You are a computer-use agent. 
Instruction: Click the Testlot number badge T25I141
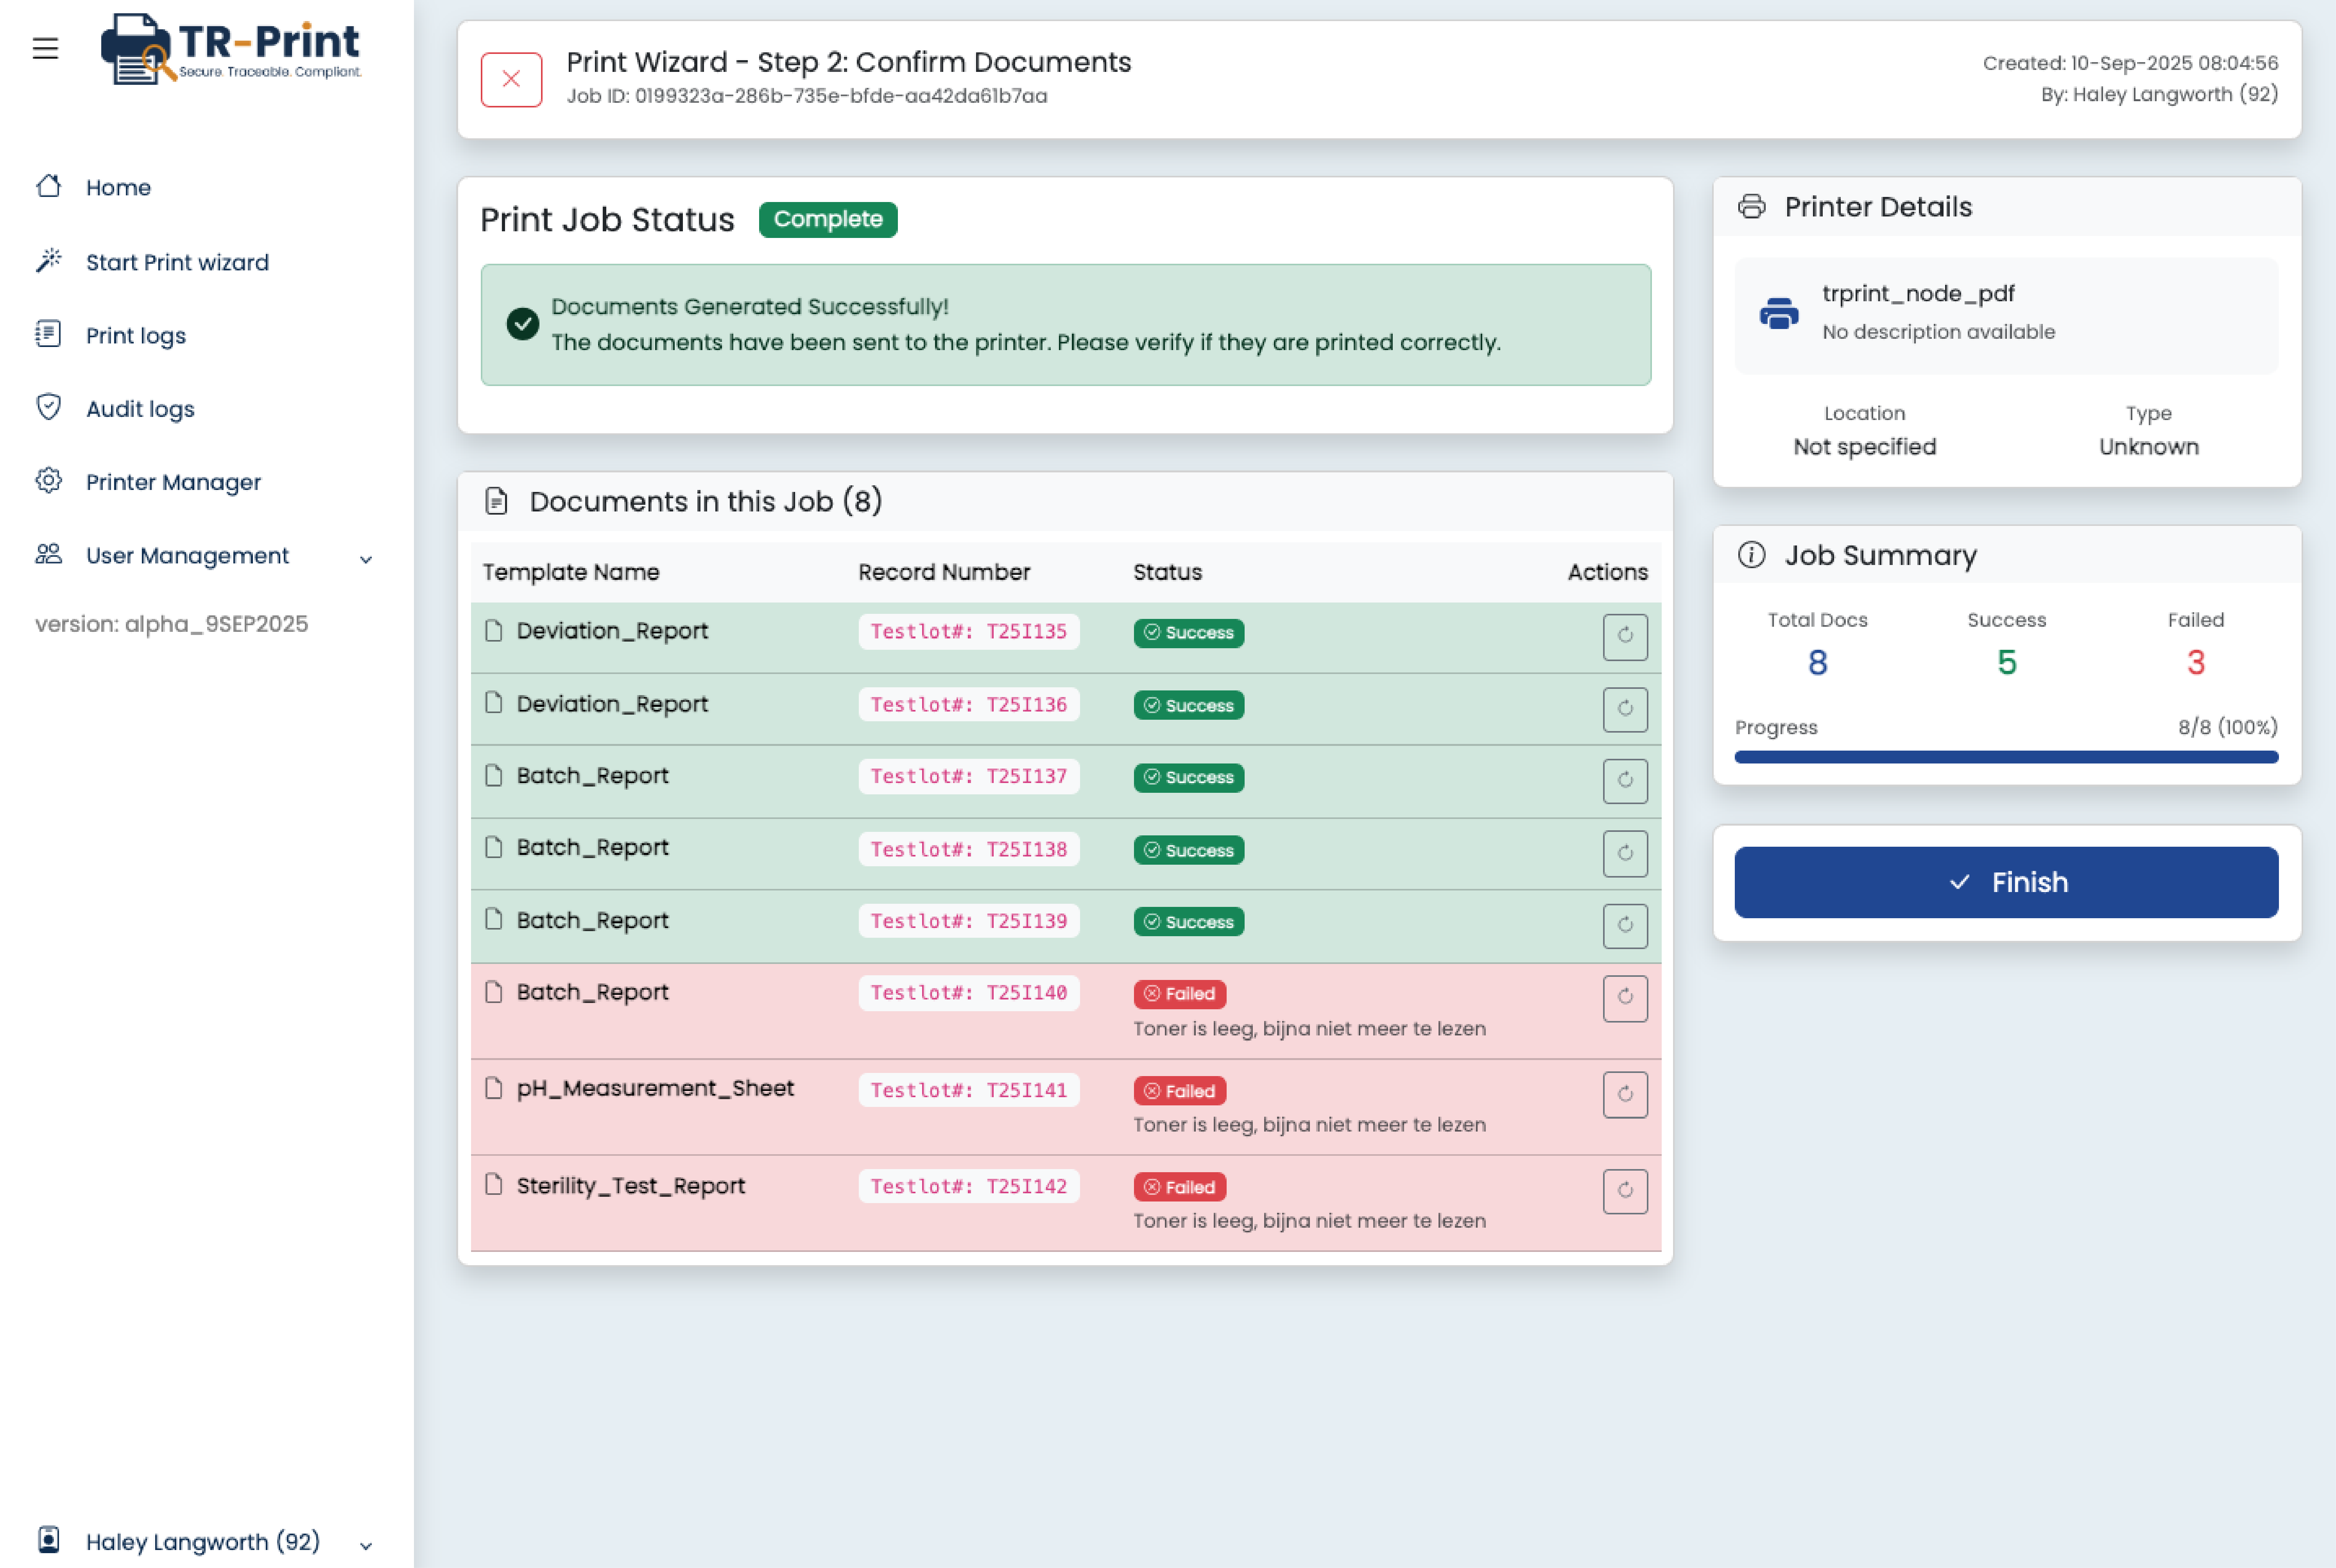(x=967, y=1090)
